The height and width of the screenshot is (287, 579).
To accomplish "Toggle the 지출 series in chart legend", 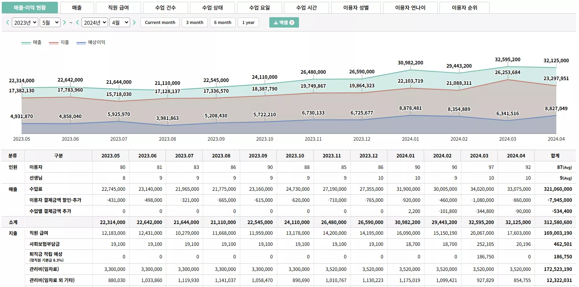I will coord(59,42).
